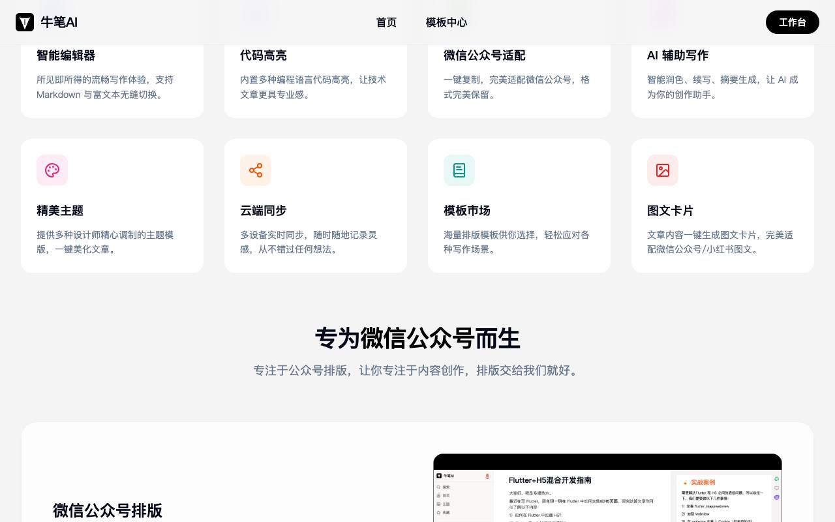The width and height of the screenshot is (835, 522).
Task: Open 模板中心 in the navigation
Action: (x=446, y=22)
